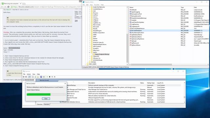The height and width of the screenshot is (118, 210).
Task: Expand the Policies registry key
Action: (90, 41)
